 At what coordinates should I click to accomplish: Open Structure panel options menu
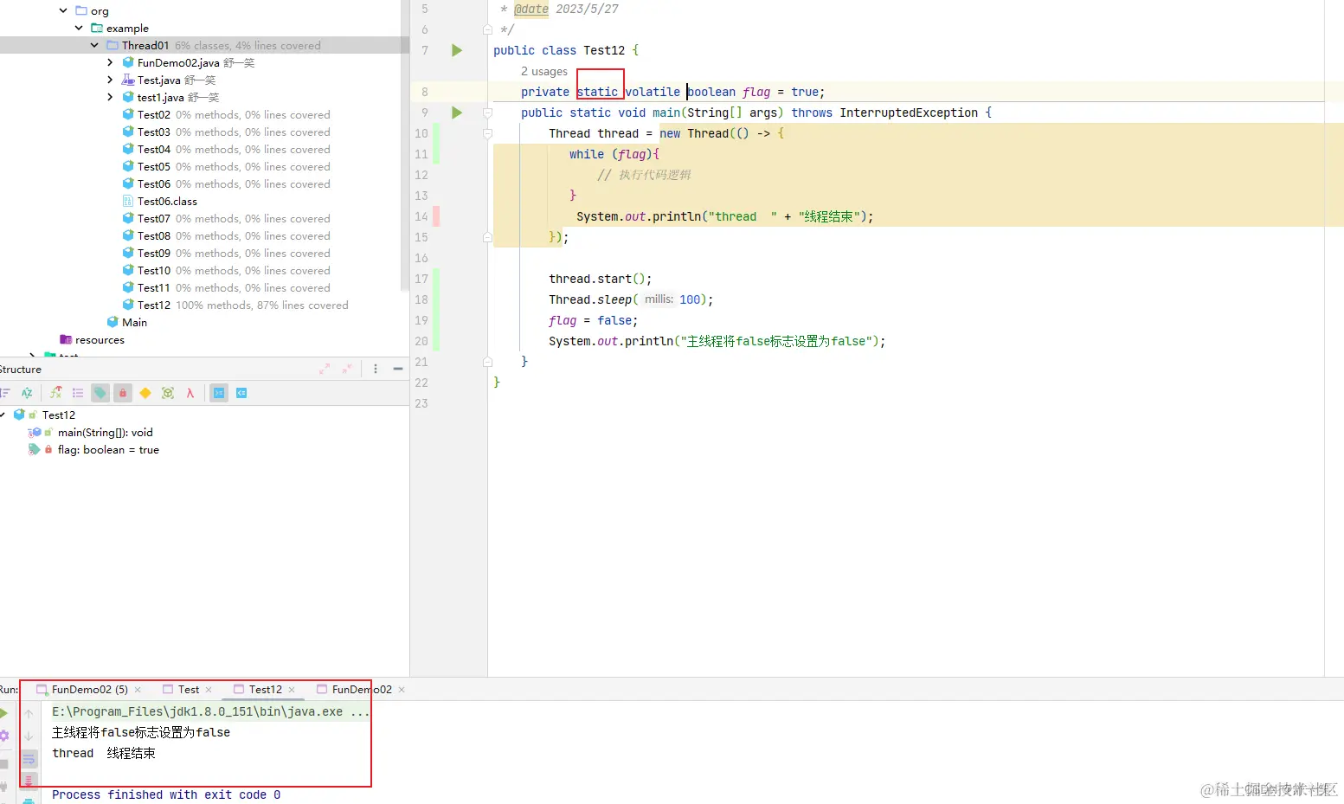[376, 369]
